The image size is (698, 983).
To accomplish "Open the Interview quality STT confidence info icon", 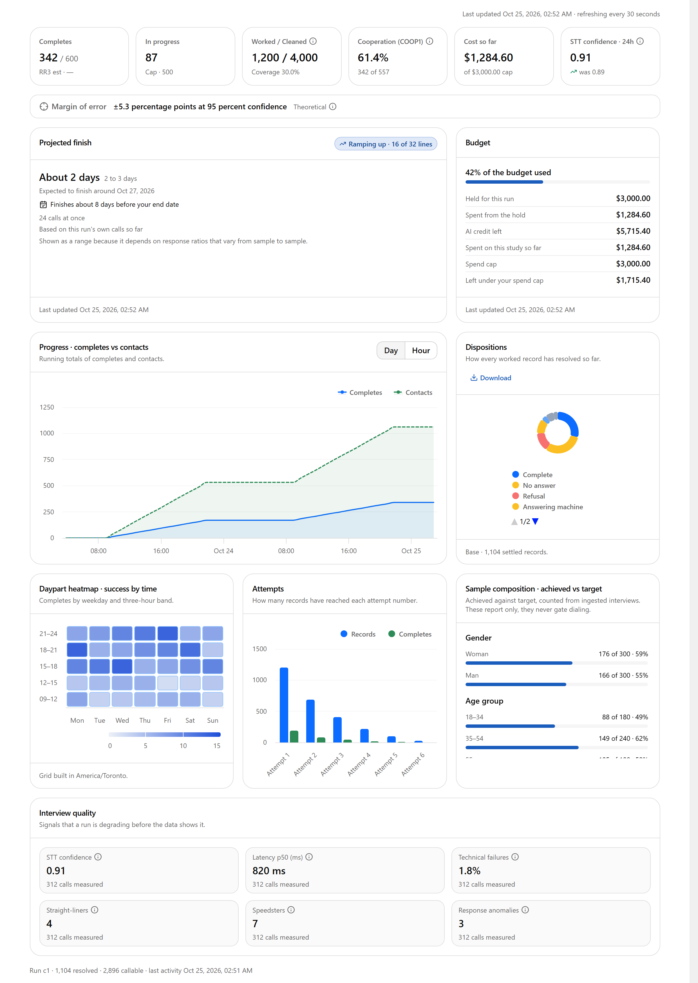I will 98,857.
